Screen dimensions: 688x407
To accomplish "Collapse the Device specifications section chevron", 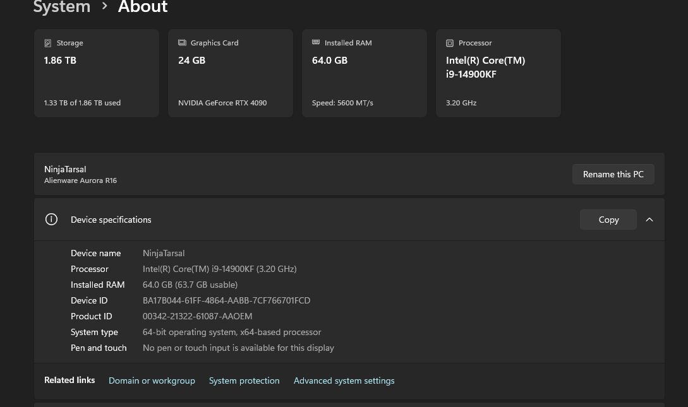I will (649, 220).
